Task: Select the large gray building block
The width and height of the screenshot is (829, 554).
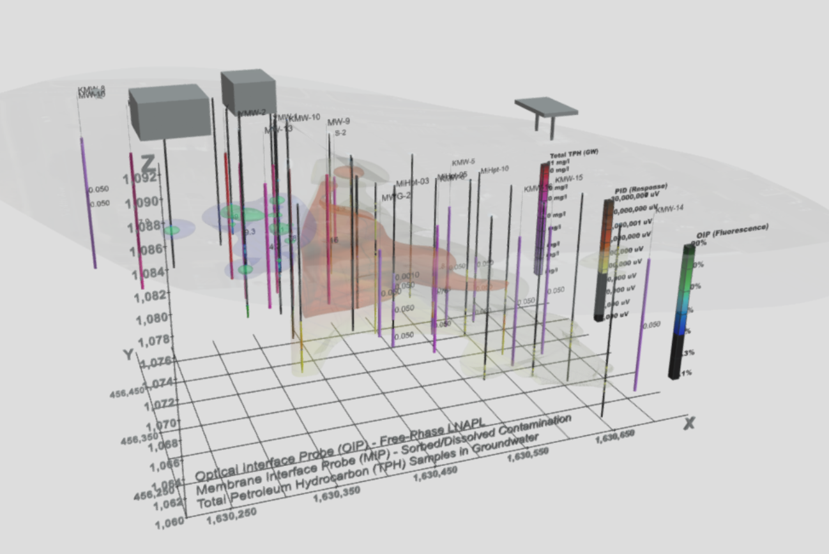Action: (170, 114)
